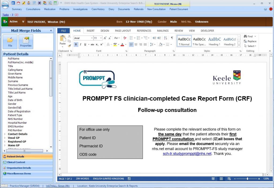
Task: Open the Change Case Aa dropdown
Action: coord(117,38)
